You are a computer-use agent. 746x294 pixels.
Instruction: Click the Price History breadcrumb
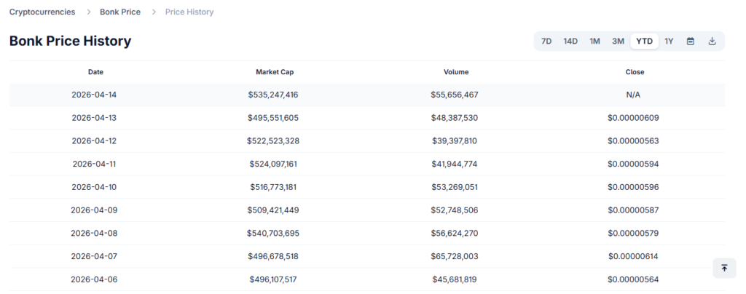point(189,12)
